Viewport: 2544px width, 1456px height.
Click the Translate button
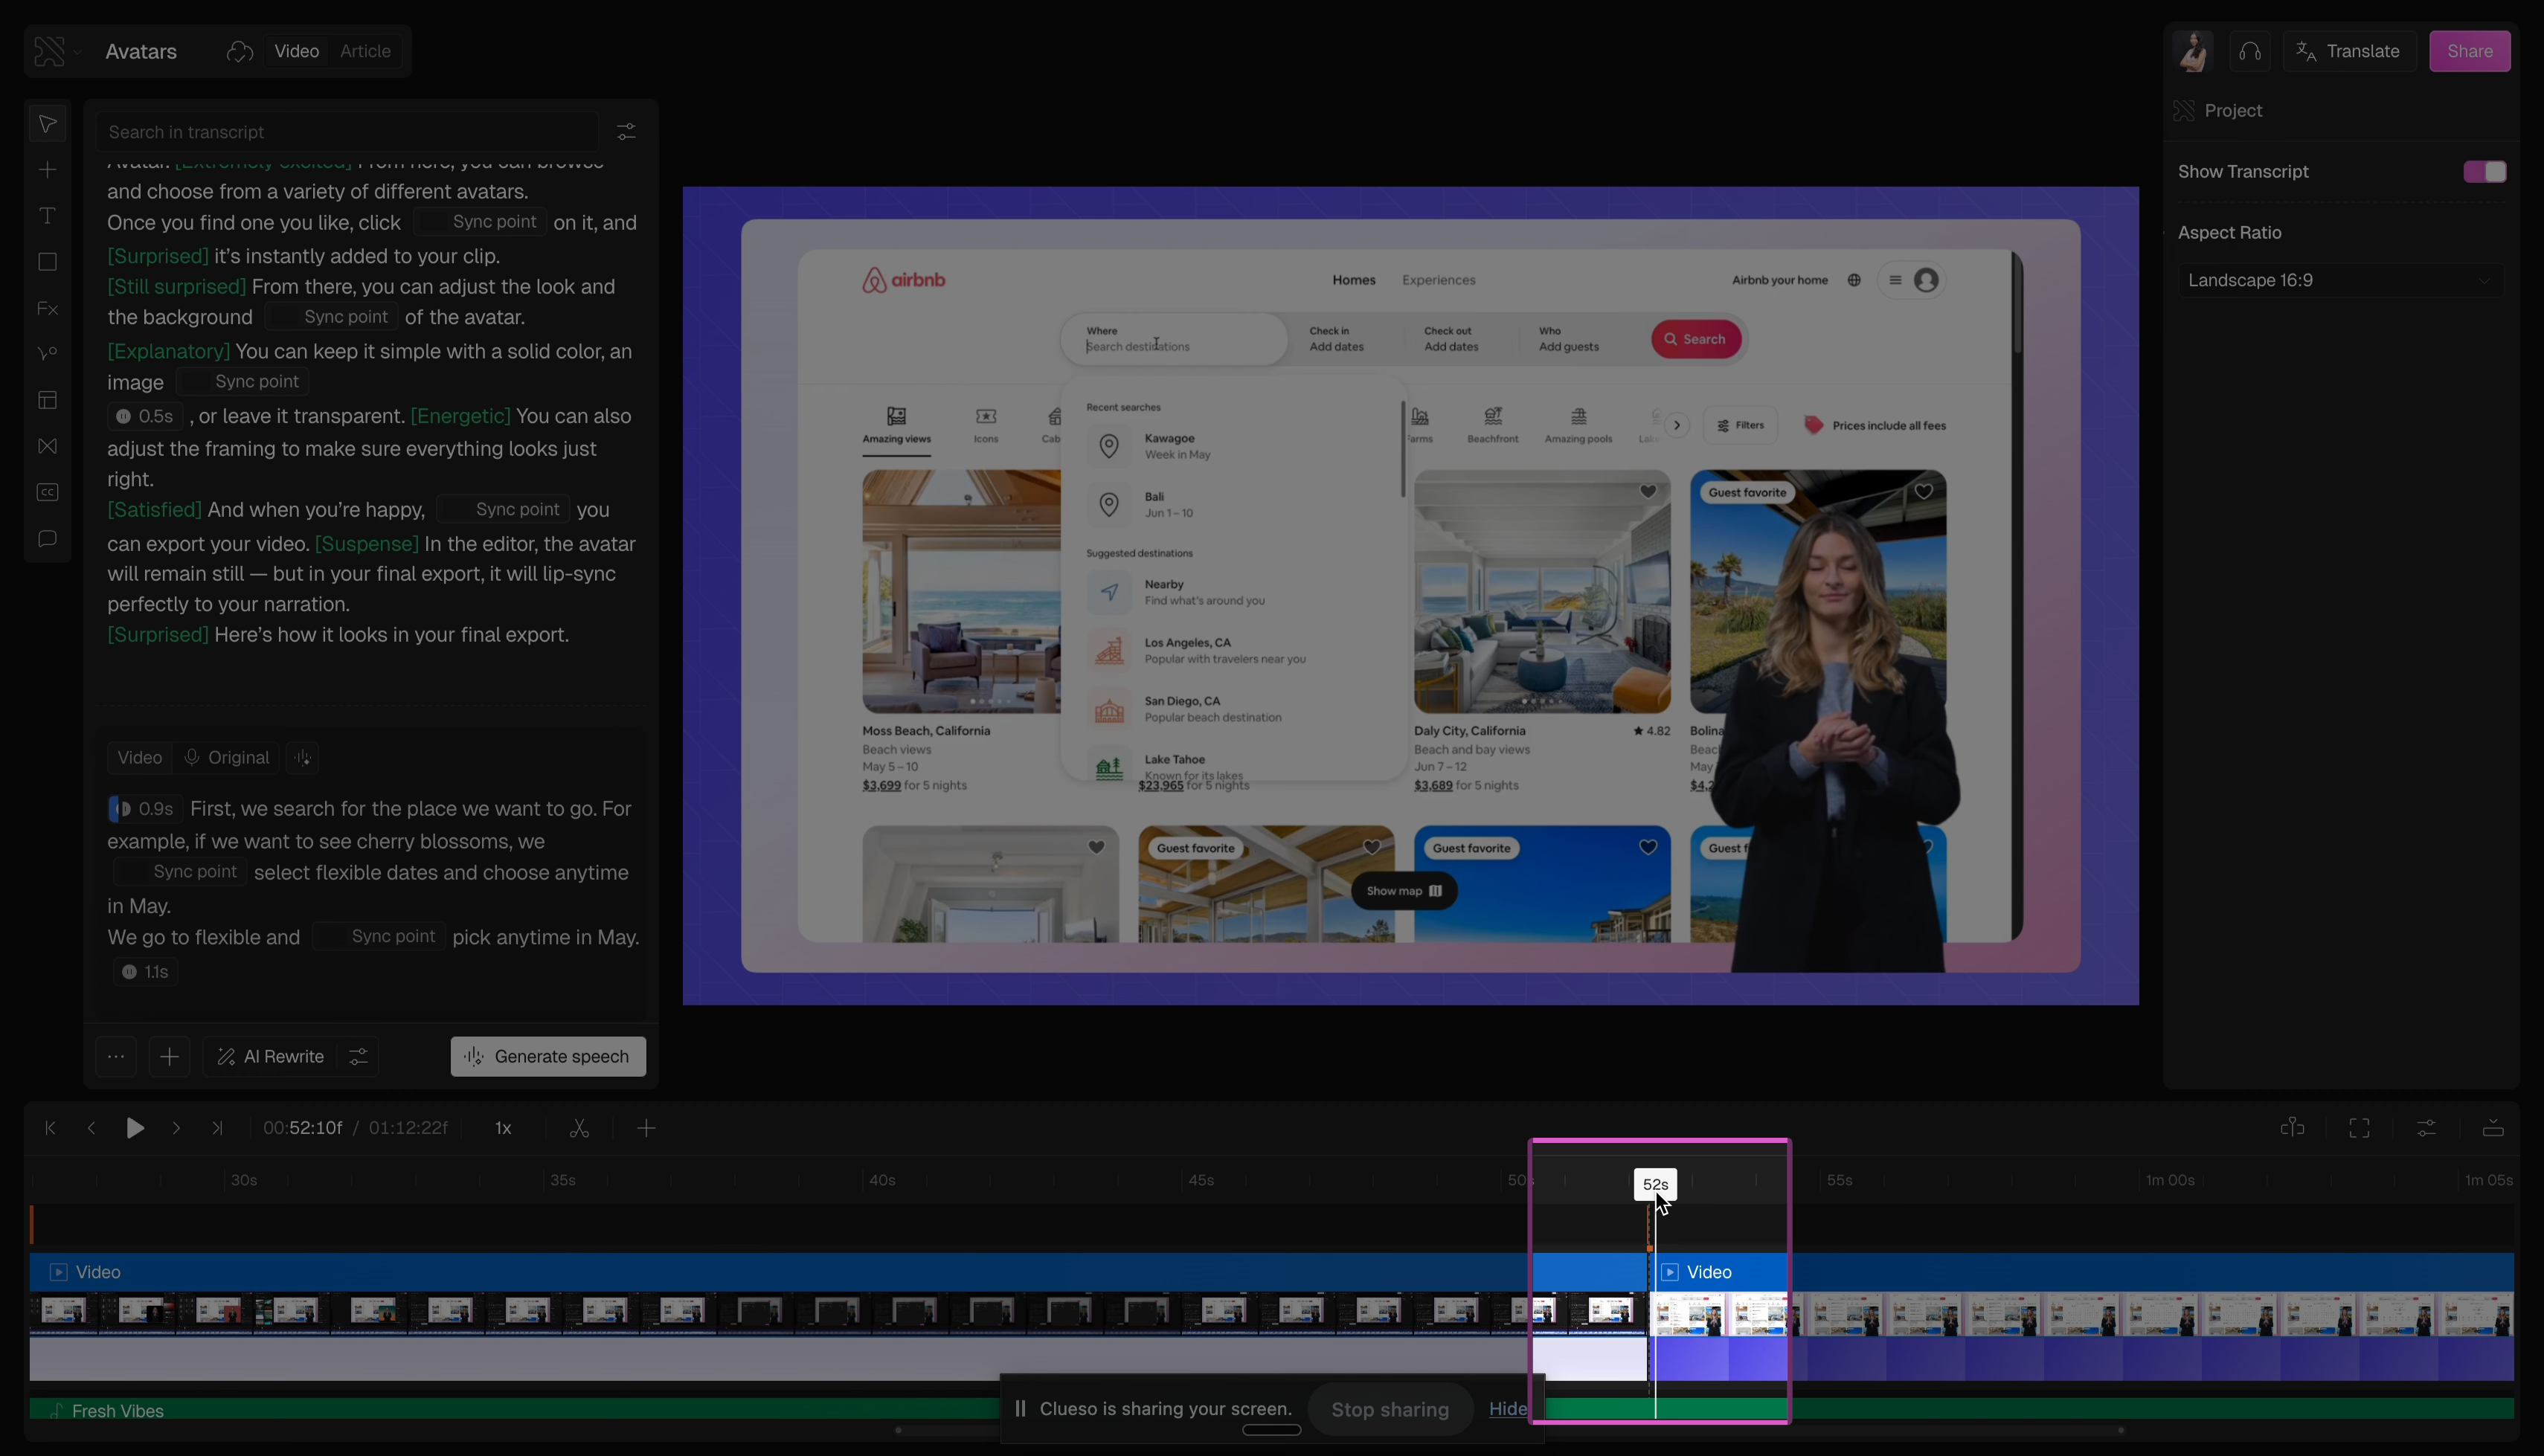click(x=2349, y=51)
